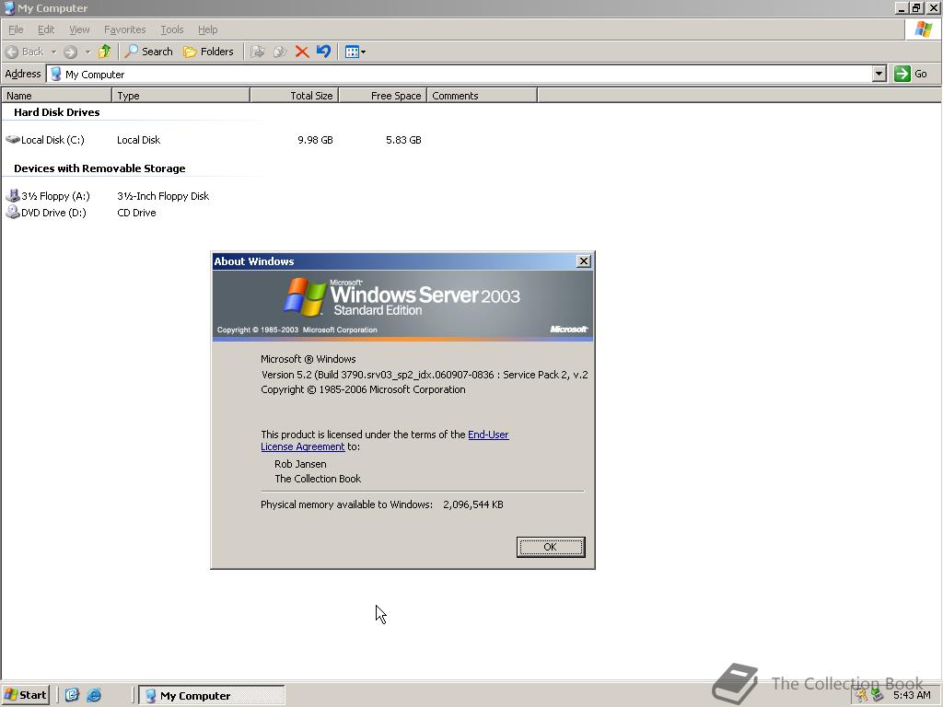Click the Windows flag throbber icon
943x707 pixels.
(x=923, y=29)
